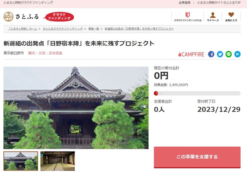247x172 pixels.
Task: Open さとふるクラウドファンディング breadcrumb
Action: (x=63, y=29)
